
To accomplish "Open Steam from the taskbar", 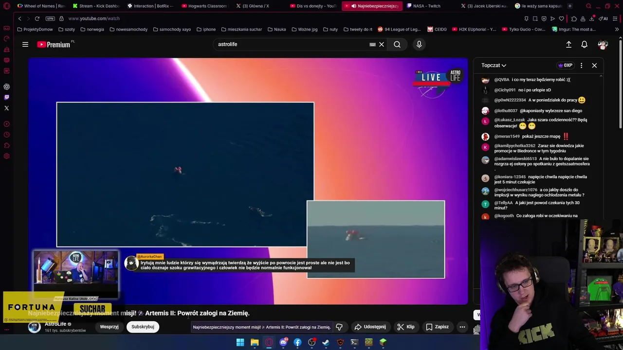I will pyautogui.click(x=326, y=342).
